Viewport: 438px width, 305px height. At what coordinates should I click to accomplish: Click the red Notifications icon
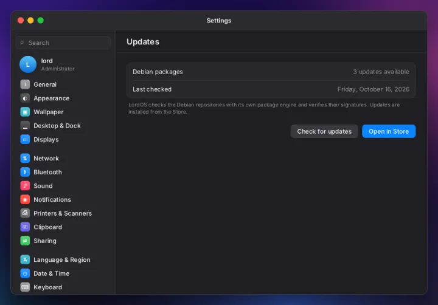(x=25, y=199)
